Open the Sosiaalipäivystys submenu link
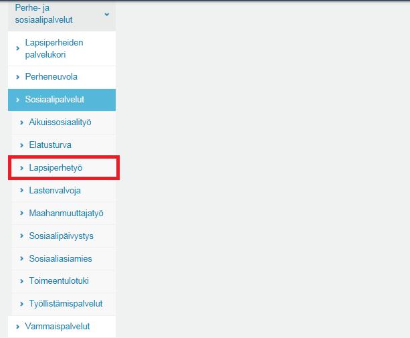The width and height of the screenshot is (410, 338). (61, 236)
